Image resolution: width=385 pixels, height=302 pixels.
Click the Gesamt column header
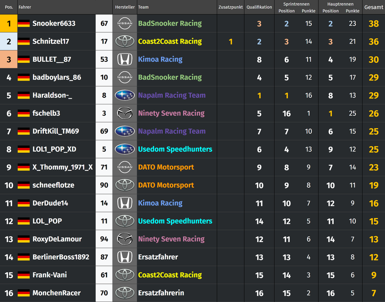click(x=374, y=7)
